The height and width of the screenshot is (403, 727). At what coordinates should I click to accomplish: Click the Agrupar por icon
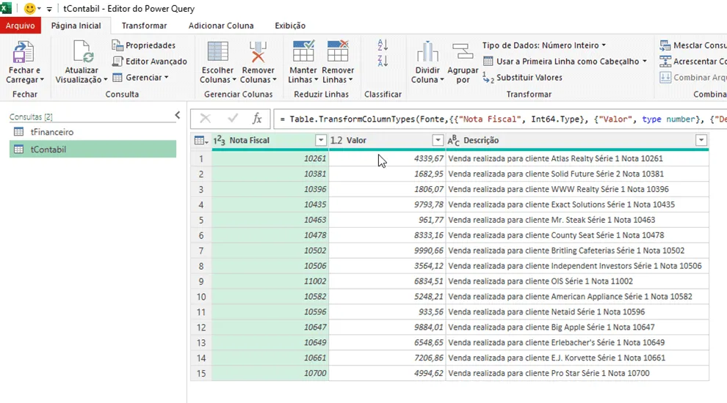pyautogui.click(x=462, y=51)
